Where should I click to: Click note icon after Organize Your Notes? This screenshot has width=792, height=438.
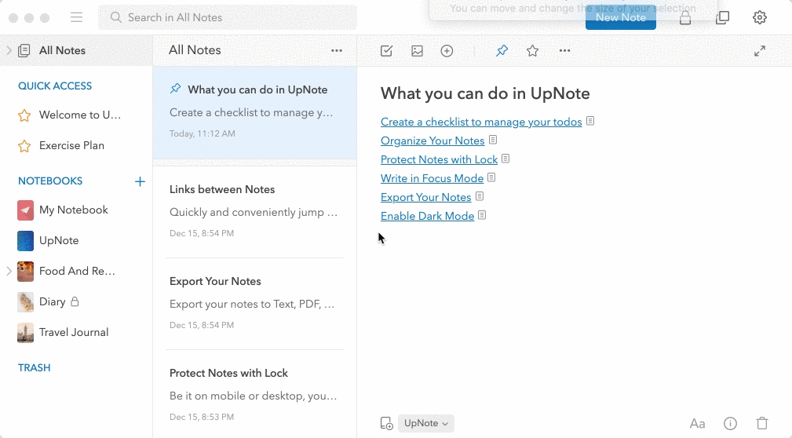tap(493, 140)
